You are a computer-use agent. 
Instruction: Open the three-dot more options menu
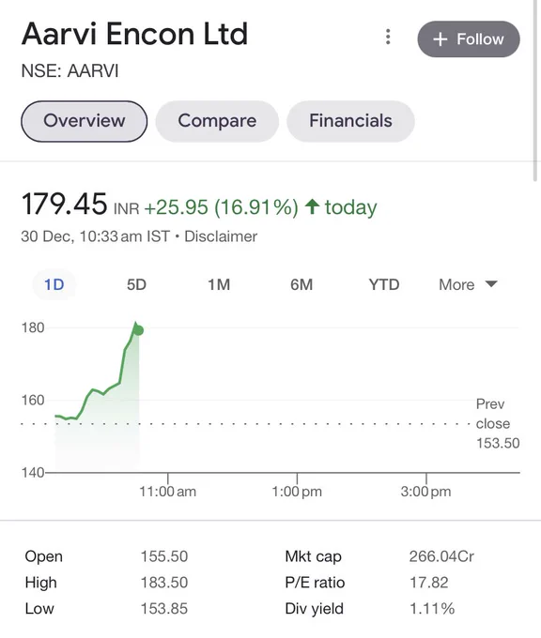[x=388, y=37]
